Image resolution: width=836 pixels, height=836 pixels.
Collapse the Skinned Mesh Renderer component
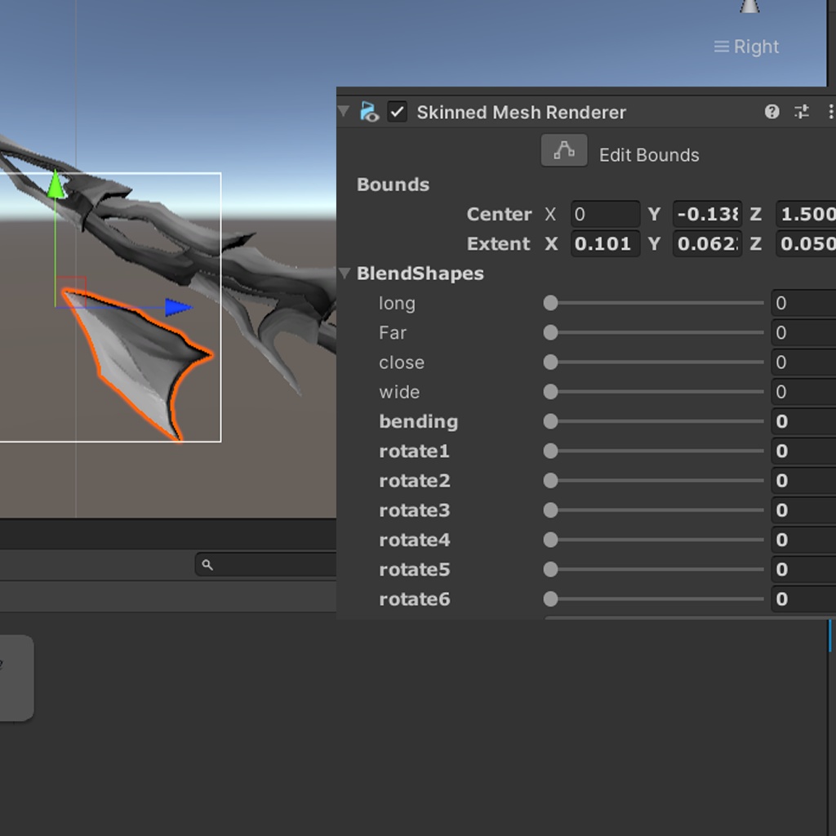click(344, 111)
